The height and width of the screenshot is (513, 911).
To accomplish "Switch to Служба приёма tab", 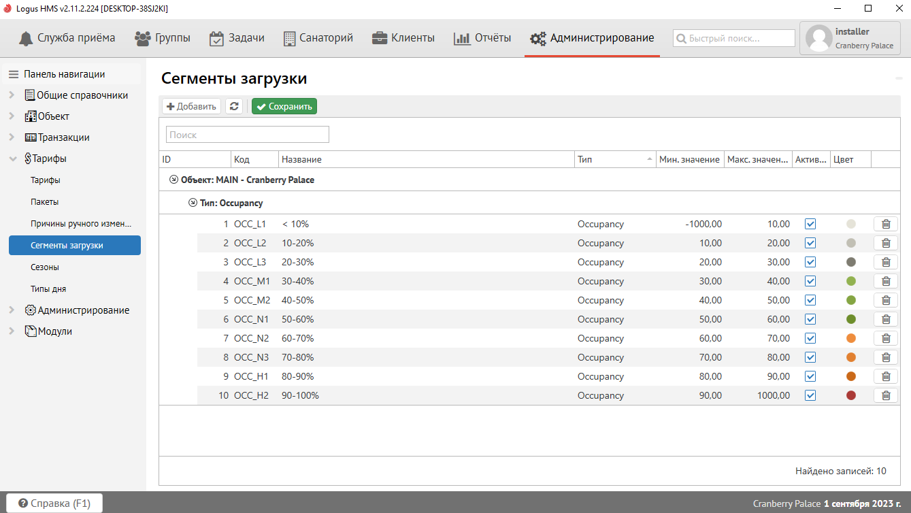I will click(x=67, y=38).
